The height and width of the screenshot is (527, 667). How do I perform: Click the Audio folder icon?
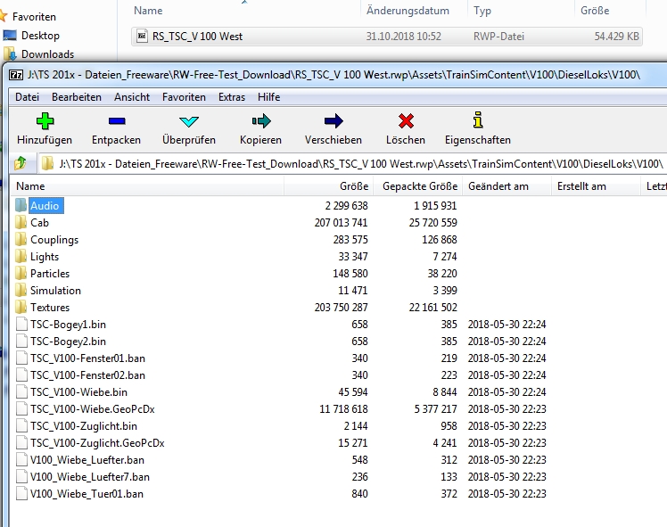click(21, 205)
